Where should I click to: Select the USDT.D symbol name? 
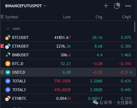click(19, 72)
